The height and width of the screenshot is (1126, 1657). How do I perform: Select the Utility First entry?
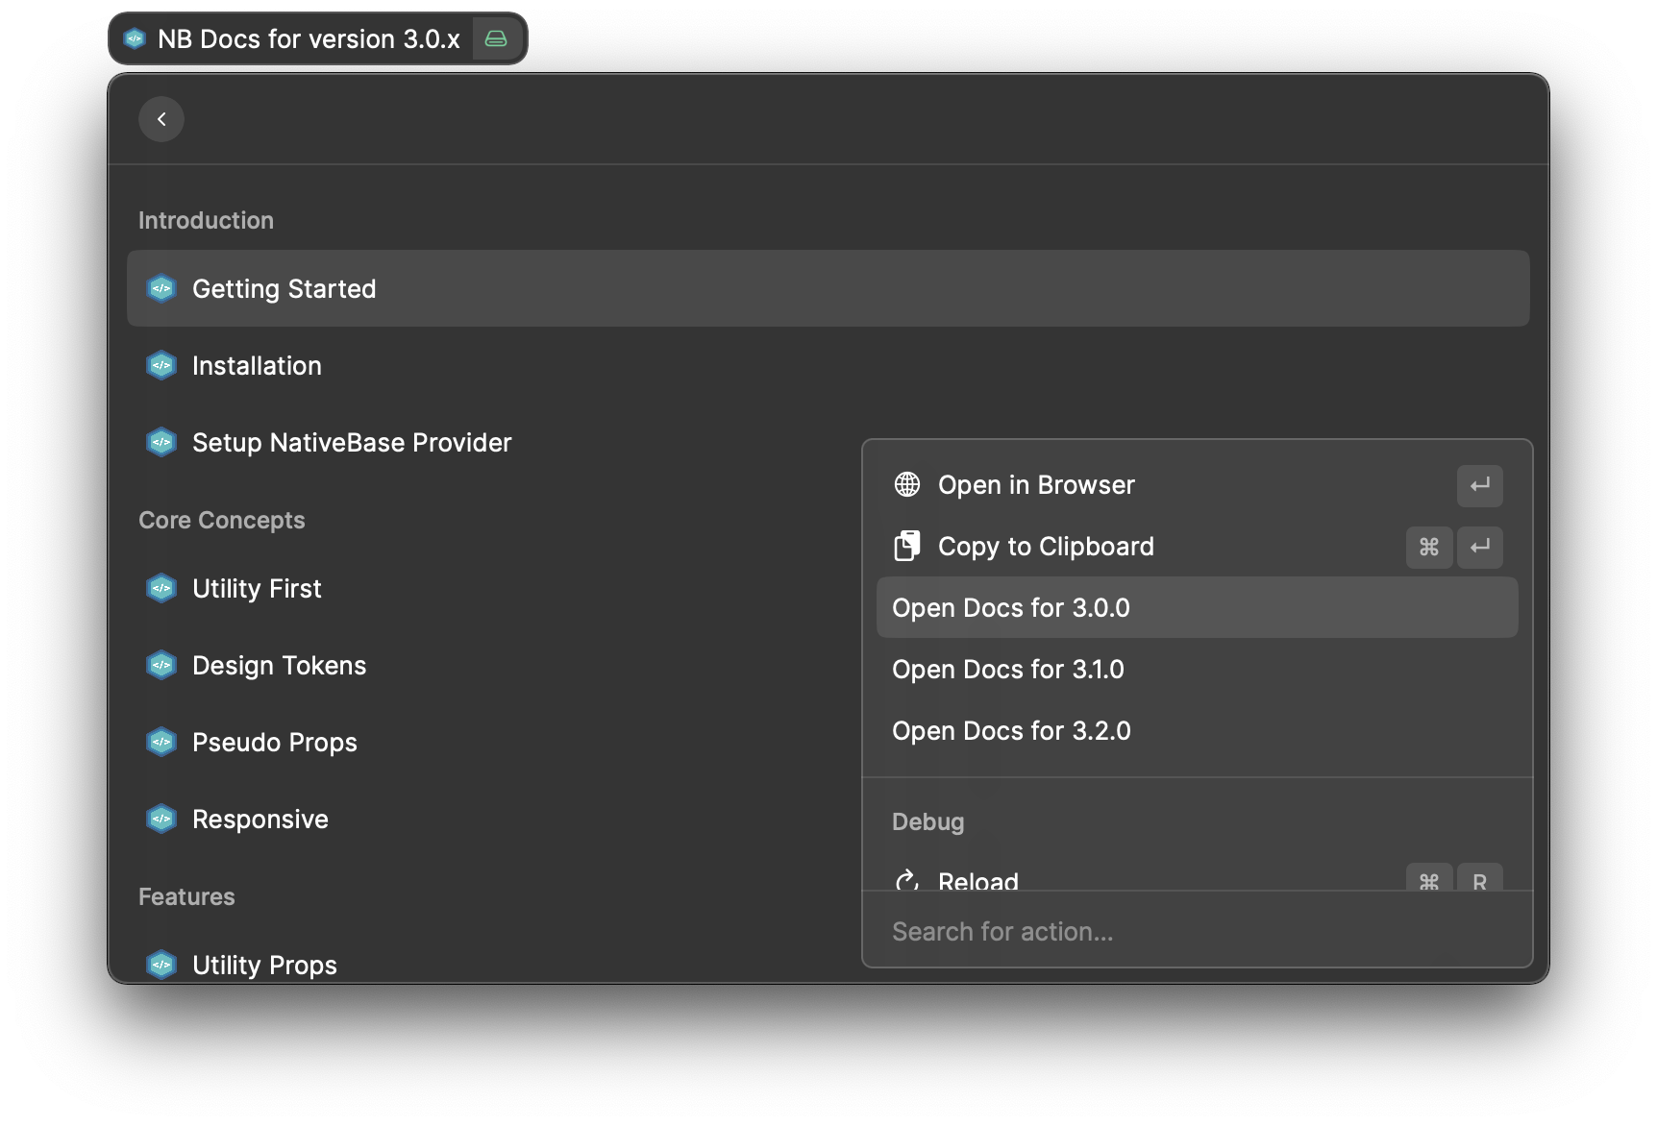pyautogui.click(x=828, y=588)
